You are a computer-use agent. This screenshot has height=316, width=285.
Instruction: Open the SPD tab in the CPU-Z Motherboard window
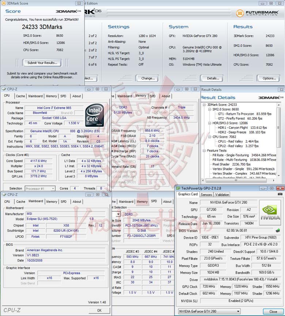click(x=64, y=201)
